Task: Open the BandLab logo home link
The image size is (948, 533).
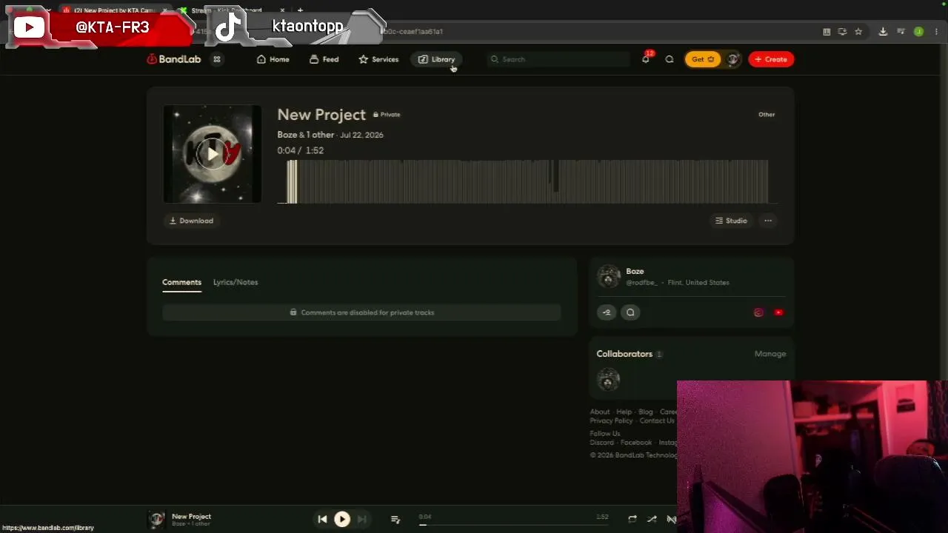Action: point(174,59)
